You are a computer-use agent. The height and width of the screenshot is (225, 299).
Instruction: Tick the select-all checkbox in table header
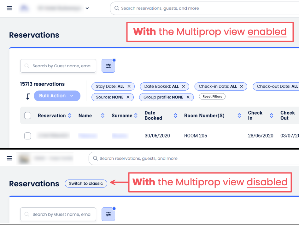(28, 115)
